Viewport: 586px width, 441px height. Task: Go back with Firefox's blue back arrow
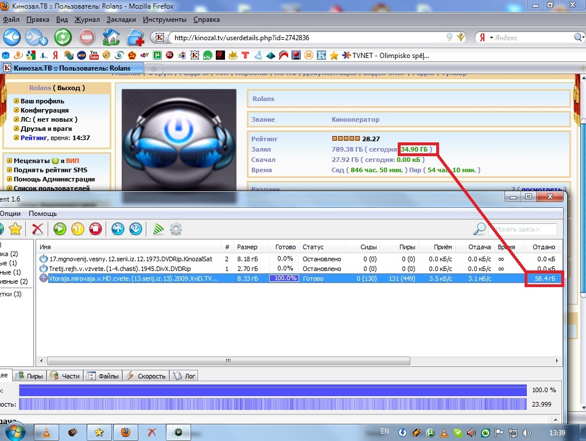11,37
